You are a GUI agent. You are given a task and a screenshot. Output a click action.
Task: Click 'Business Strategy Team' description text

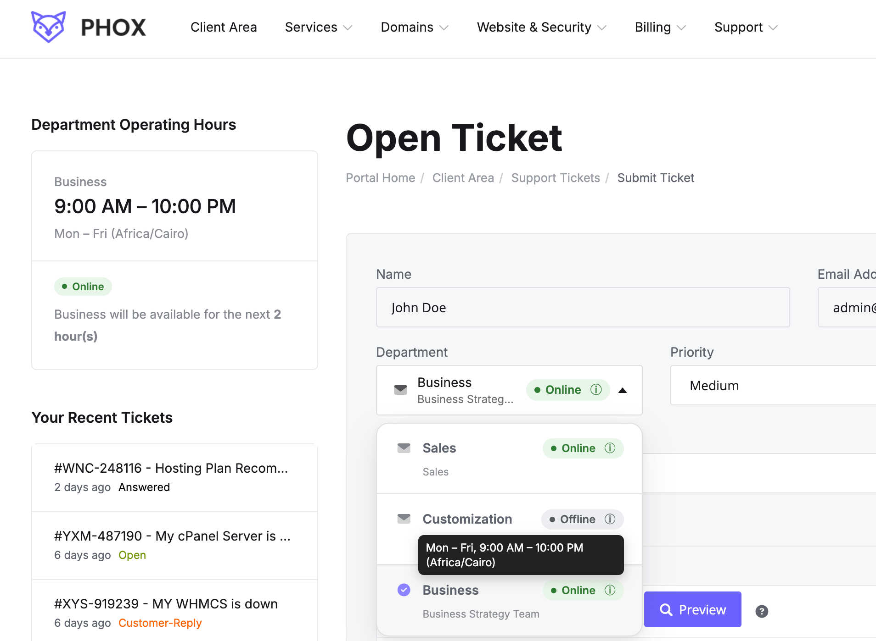tap(481, 614)
